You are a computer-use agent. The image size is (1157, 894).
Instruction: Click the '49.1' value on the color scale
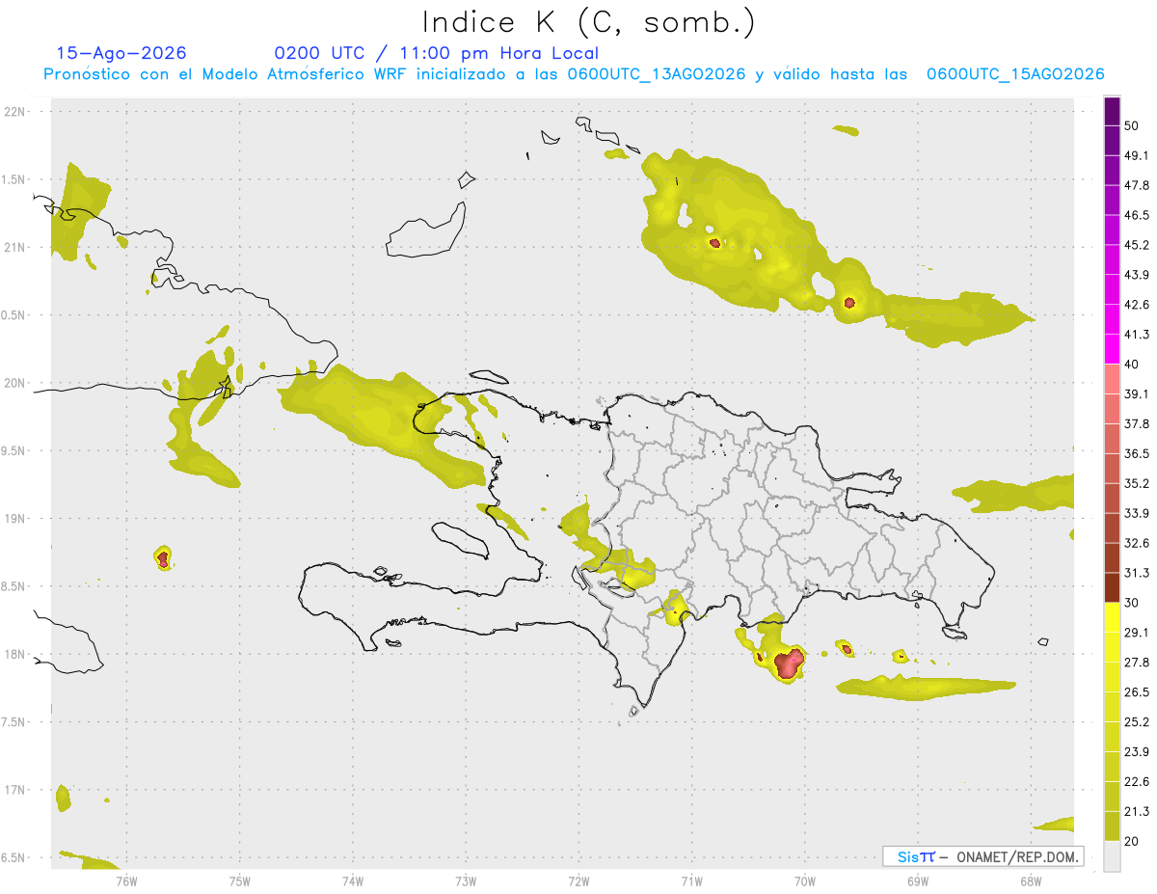pos(1137,155)
